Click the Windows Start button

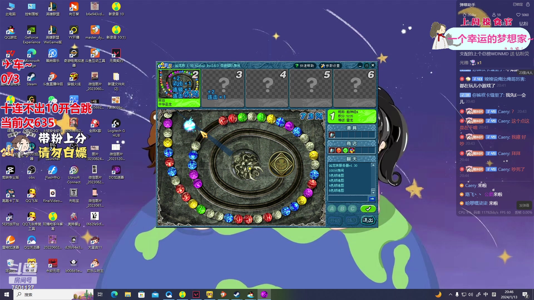(7, 294)
